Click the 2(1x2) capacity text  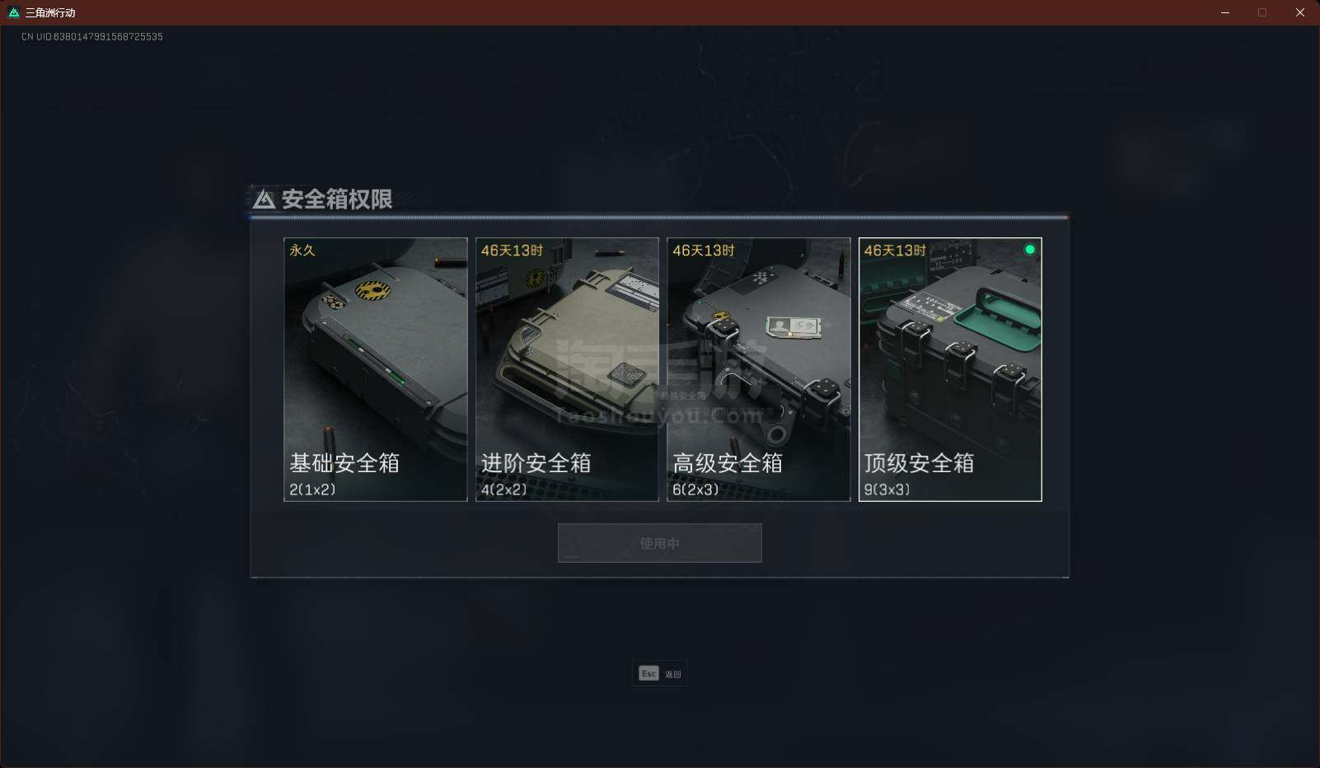pyautogui.click(x=312, y=489)
